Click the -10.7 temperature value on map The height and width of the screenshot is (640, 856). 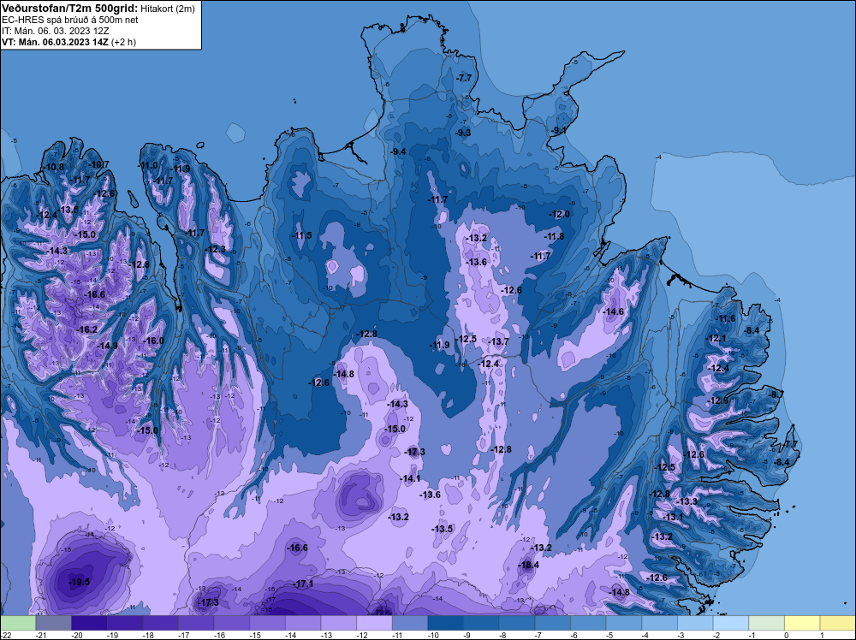(98, 164)
